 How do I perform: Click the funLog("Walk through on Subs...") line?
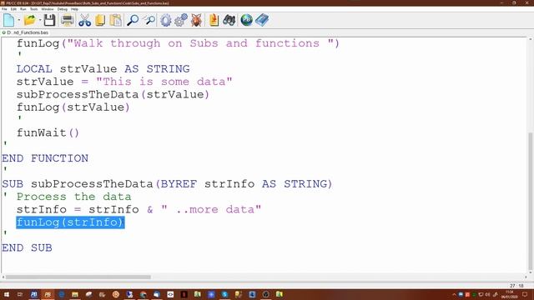point(178,43)
